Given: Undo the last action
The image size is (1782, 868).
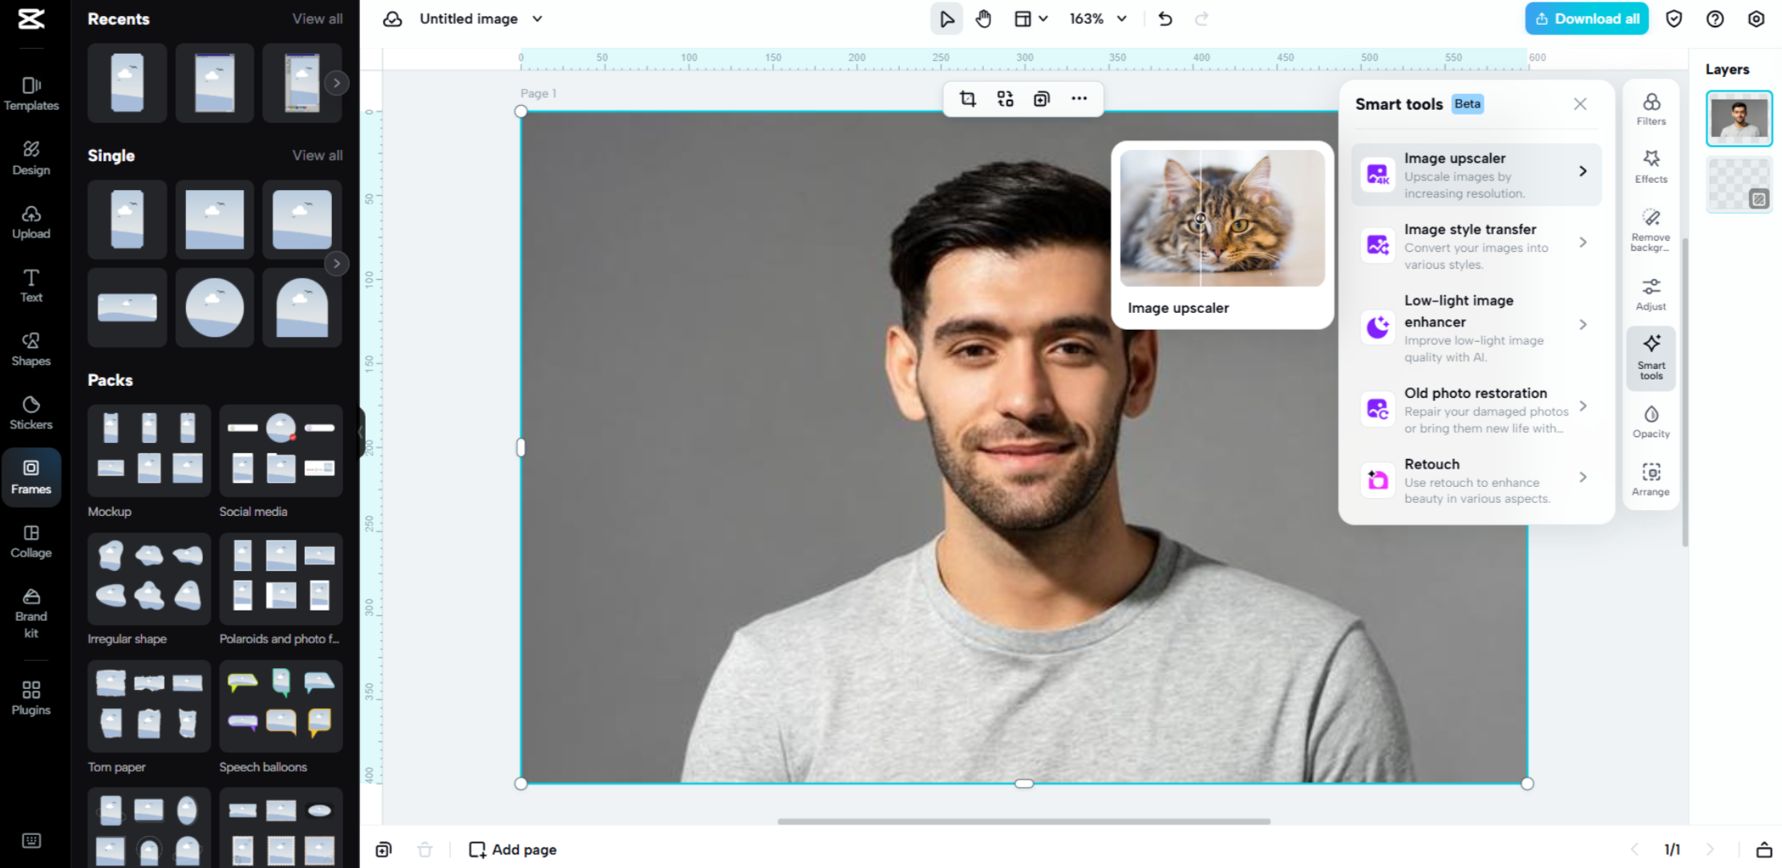Looking at the screenshot, I should pos(1164,18).
